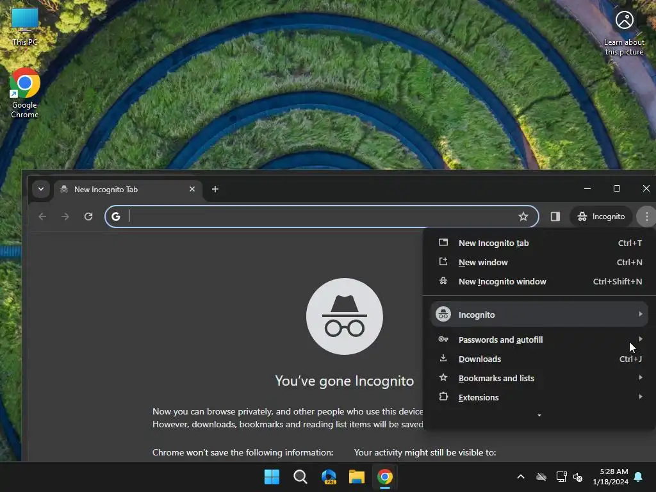
Task: Click Learn about this picture icon
Action: [x=624, y=33]
